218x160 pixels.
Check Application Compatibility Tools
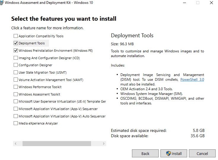[16, 36]
